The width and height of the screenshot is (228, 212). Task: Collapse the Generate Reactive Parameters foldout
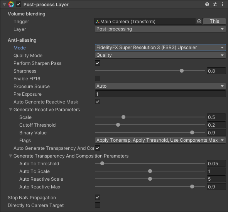tap(10, 109)
